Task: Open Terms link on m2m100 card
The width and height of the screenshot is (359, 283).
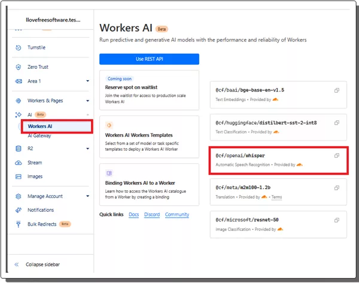Action: (276, 197)
